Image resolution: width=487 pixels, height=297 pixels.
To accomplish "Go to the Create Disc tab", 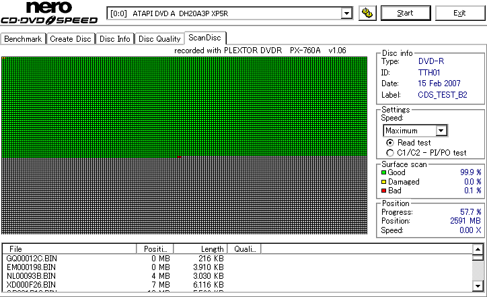I will tap(71, 39).
